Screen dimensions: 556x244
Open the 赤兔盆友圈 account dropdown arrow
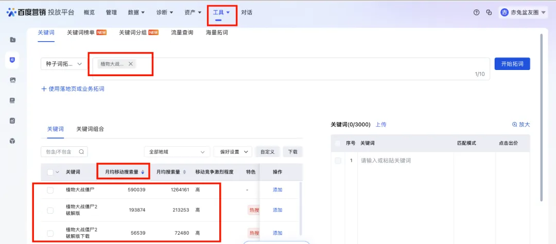click(x=544, y=13)
